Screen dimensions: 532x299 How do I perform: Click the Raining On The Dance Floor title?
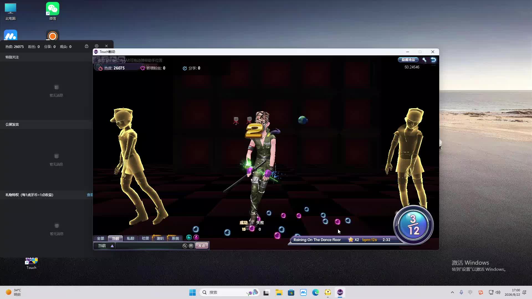point(317,240)
